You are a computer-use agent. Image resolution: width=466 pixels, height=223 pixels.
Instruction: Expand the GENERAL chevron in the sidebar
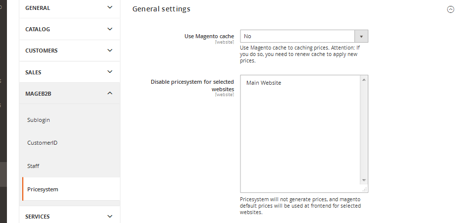coord(110,7)
